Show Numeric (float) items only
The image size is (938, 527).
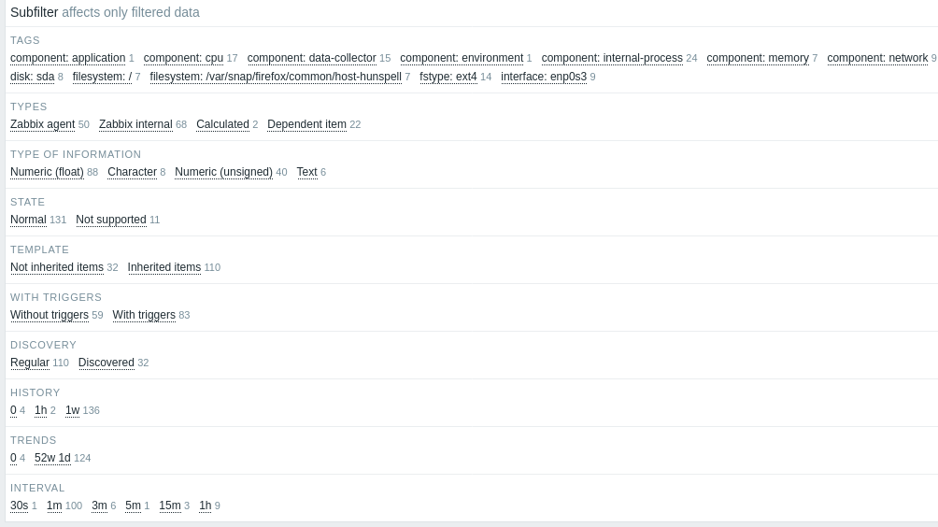tap(47, 172)
